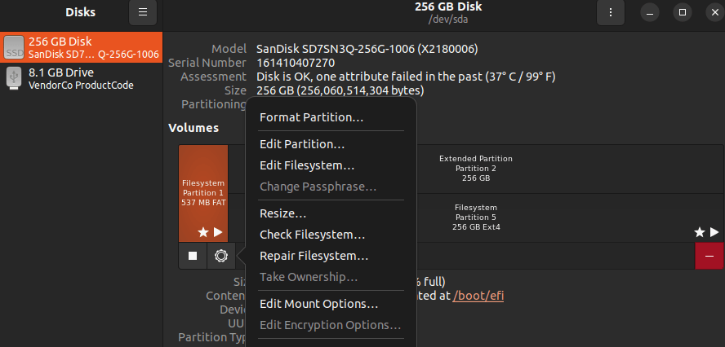The image size is (725, 347).
Task: Open the /boot/efi mount point link
Action: (478, 296)
